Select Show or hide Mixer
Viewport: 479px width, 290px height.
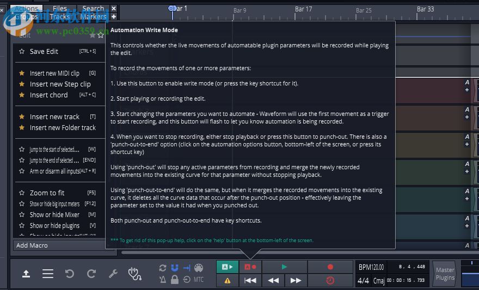point(59,214)
